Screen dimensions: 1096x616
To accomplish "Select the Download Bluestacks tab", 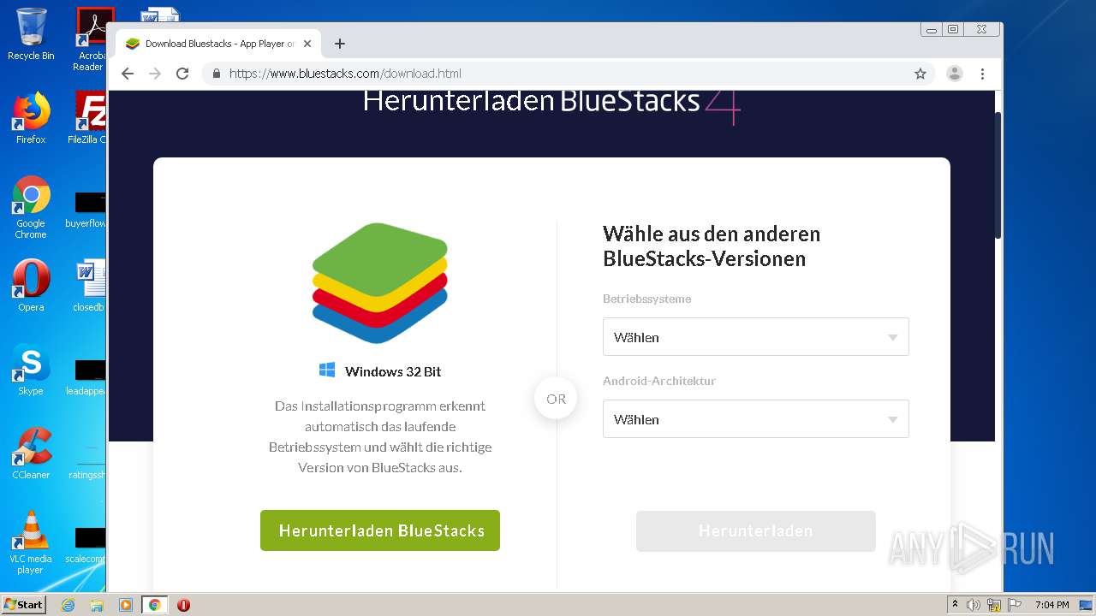I will point(218,44).
